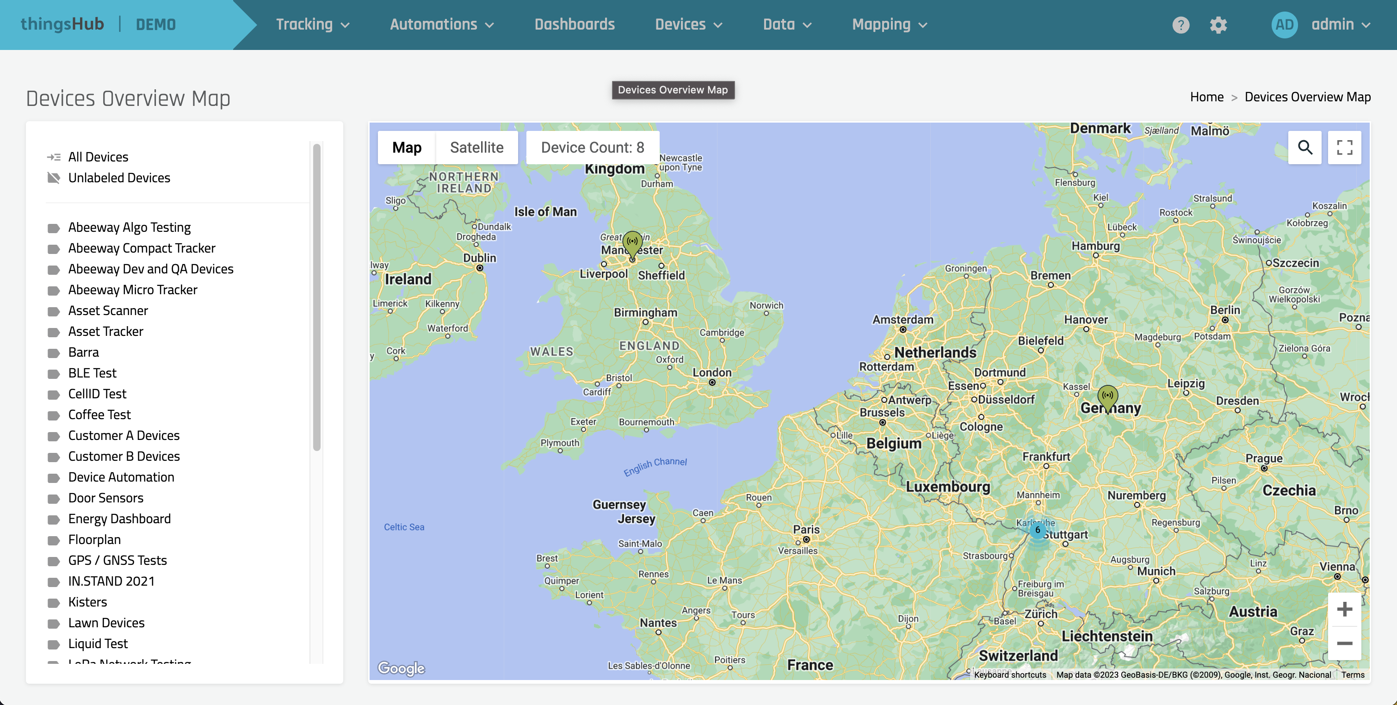1397x705 pixels.
Task: Expand the Tracking menu
Action: [312, 25]
